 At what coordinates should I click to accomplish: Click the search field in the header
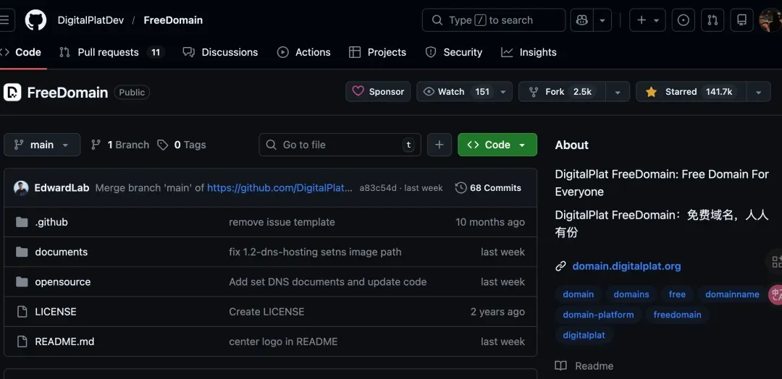tap(494, 20)
